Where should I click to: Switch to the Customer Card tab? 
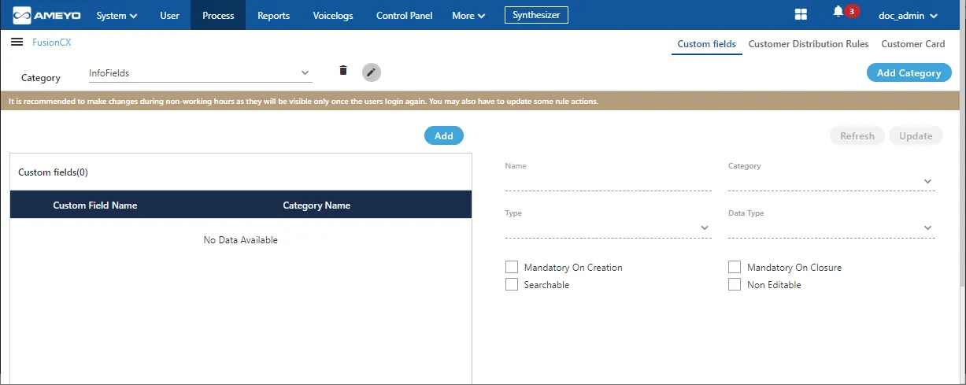click(x=913, y=44)
